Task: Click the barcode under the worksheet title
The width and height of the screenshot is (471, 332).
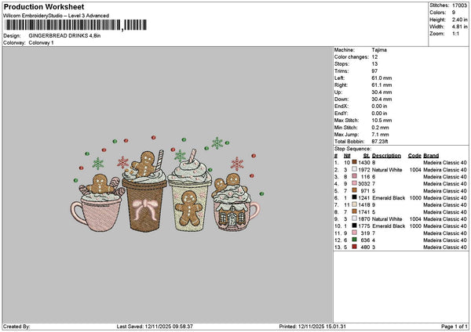Action: pos(75,25)
